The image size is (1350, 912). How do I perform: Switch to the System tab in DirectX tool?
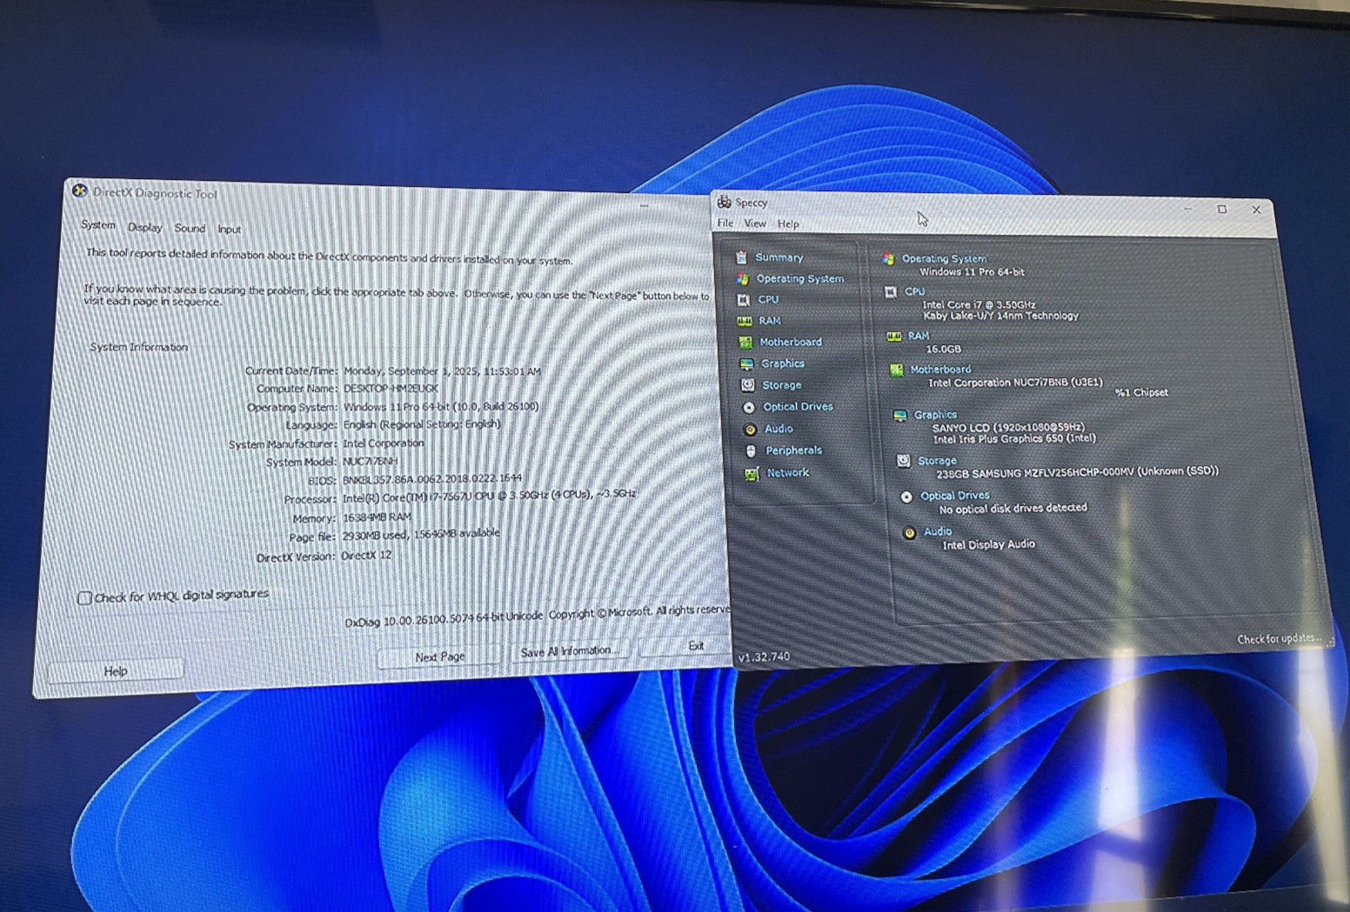click(x=98, y=225)
